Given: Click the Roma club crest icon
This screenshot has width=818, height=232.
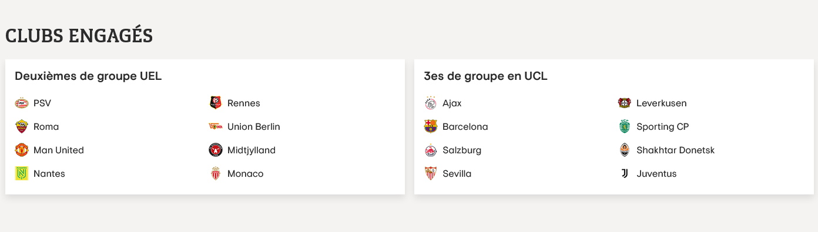Looking at the screenshot, I should point(22,127).
